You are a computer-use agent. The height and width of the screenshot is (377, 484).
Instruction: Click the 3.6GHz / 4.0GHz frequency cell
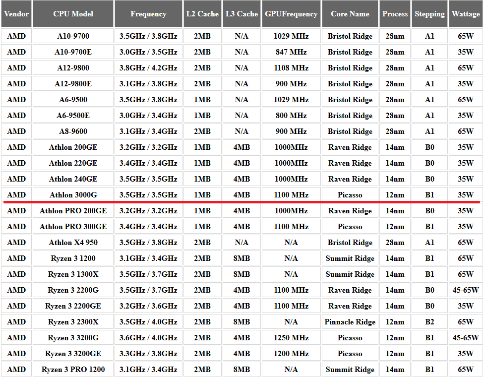[148, 338]
